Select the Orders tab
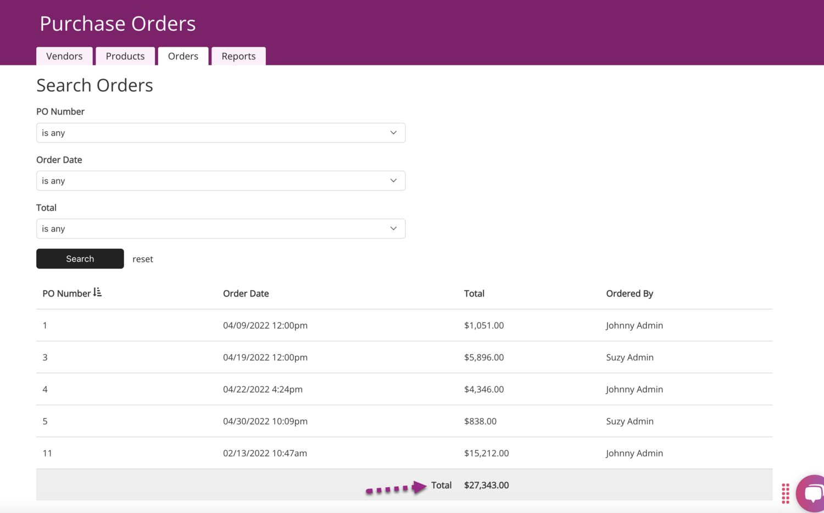 183,56
